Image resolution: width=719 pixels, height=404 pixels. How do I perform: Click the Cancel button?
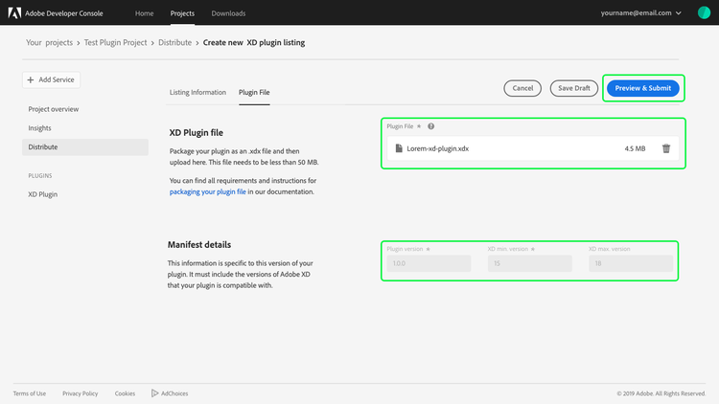[522, 88]
